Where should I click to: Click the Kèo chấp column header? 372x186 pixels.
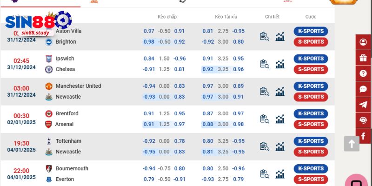pos(167,17)
